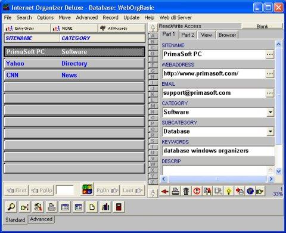Select the Yahoo Directory record row
The image size is (286, 233).
coord(74,64)
